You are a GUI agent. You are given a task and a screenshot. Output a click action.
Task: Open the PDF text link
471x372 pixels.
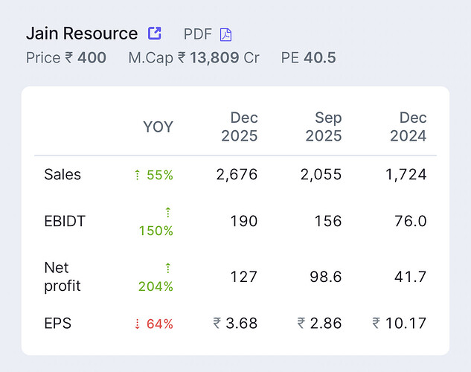(198, 34)
